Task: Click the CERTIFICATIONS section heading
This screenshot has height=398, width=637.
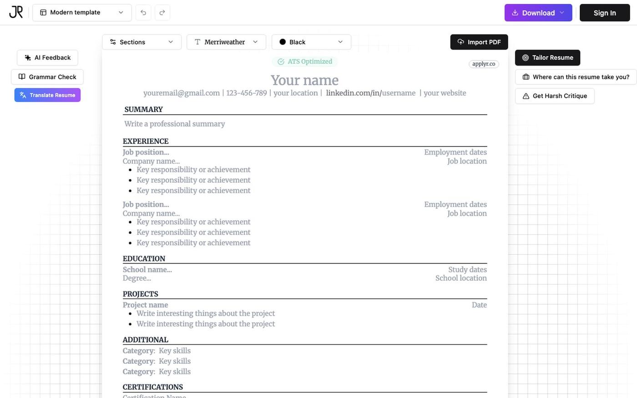Action: pos(153,387)
